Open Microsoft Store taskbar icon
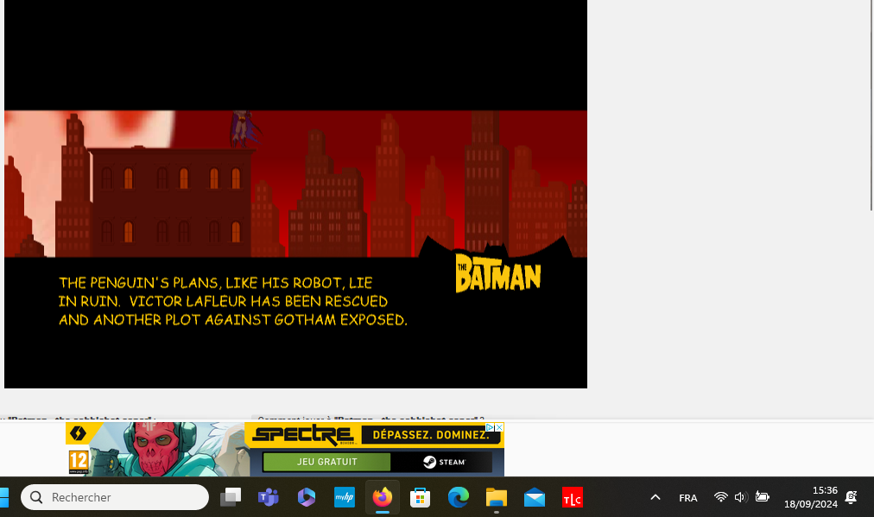 pos(420,498)
